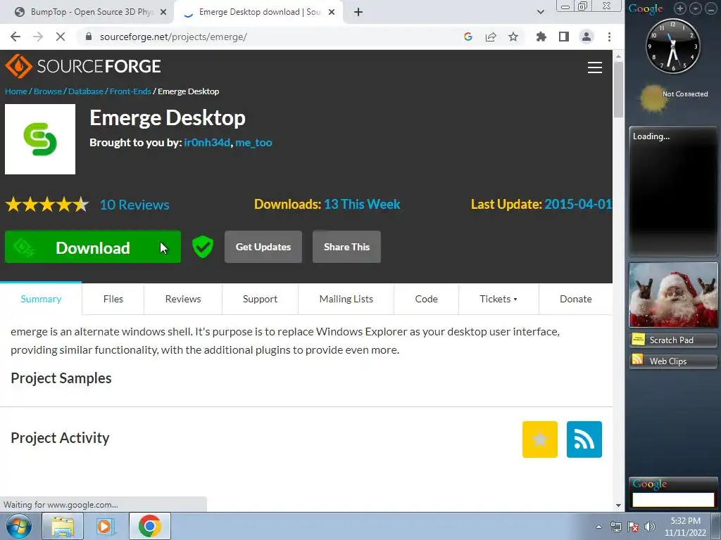Click the scrollbar down arrow

(618, 505)
